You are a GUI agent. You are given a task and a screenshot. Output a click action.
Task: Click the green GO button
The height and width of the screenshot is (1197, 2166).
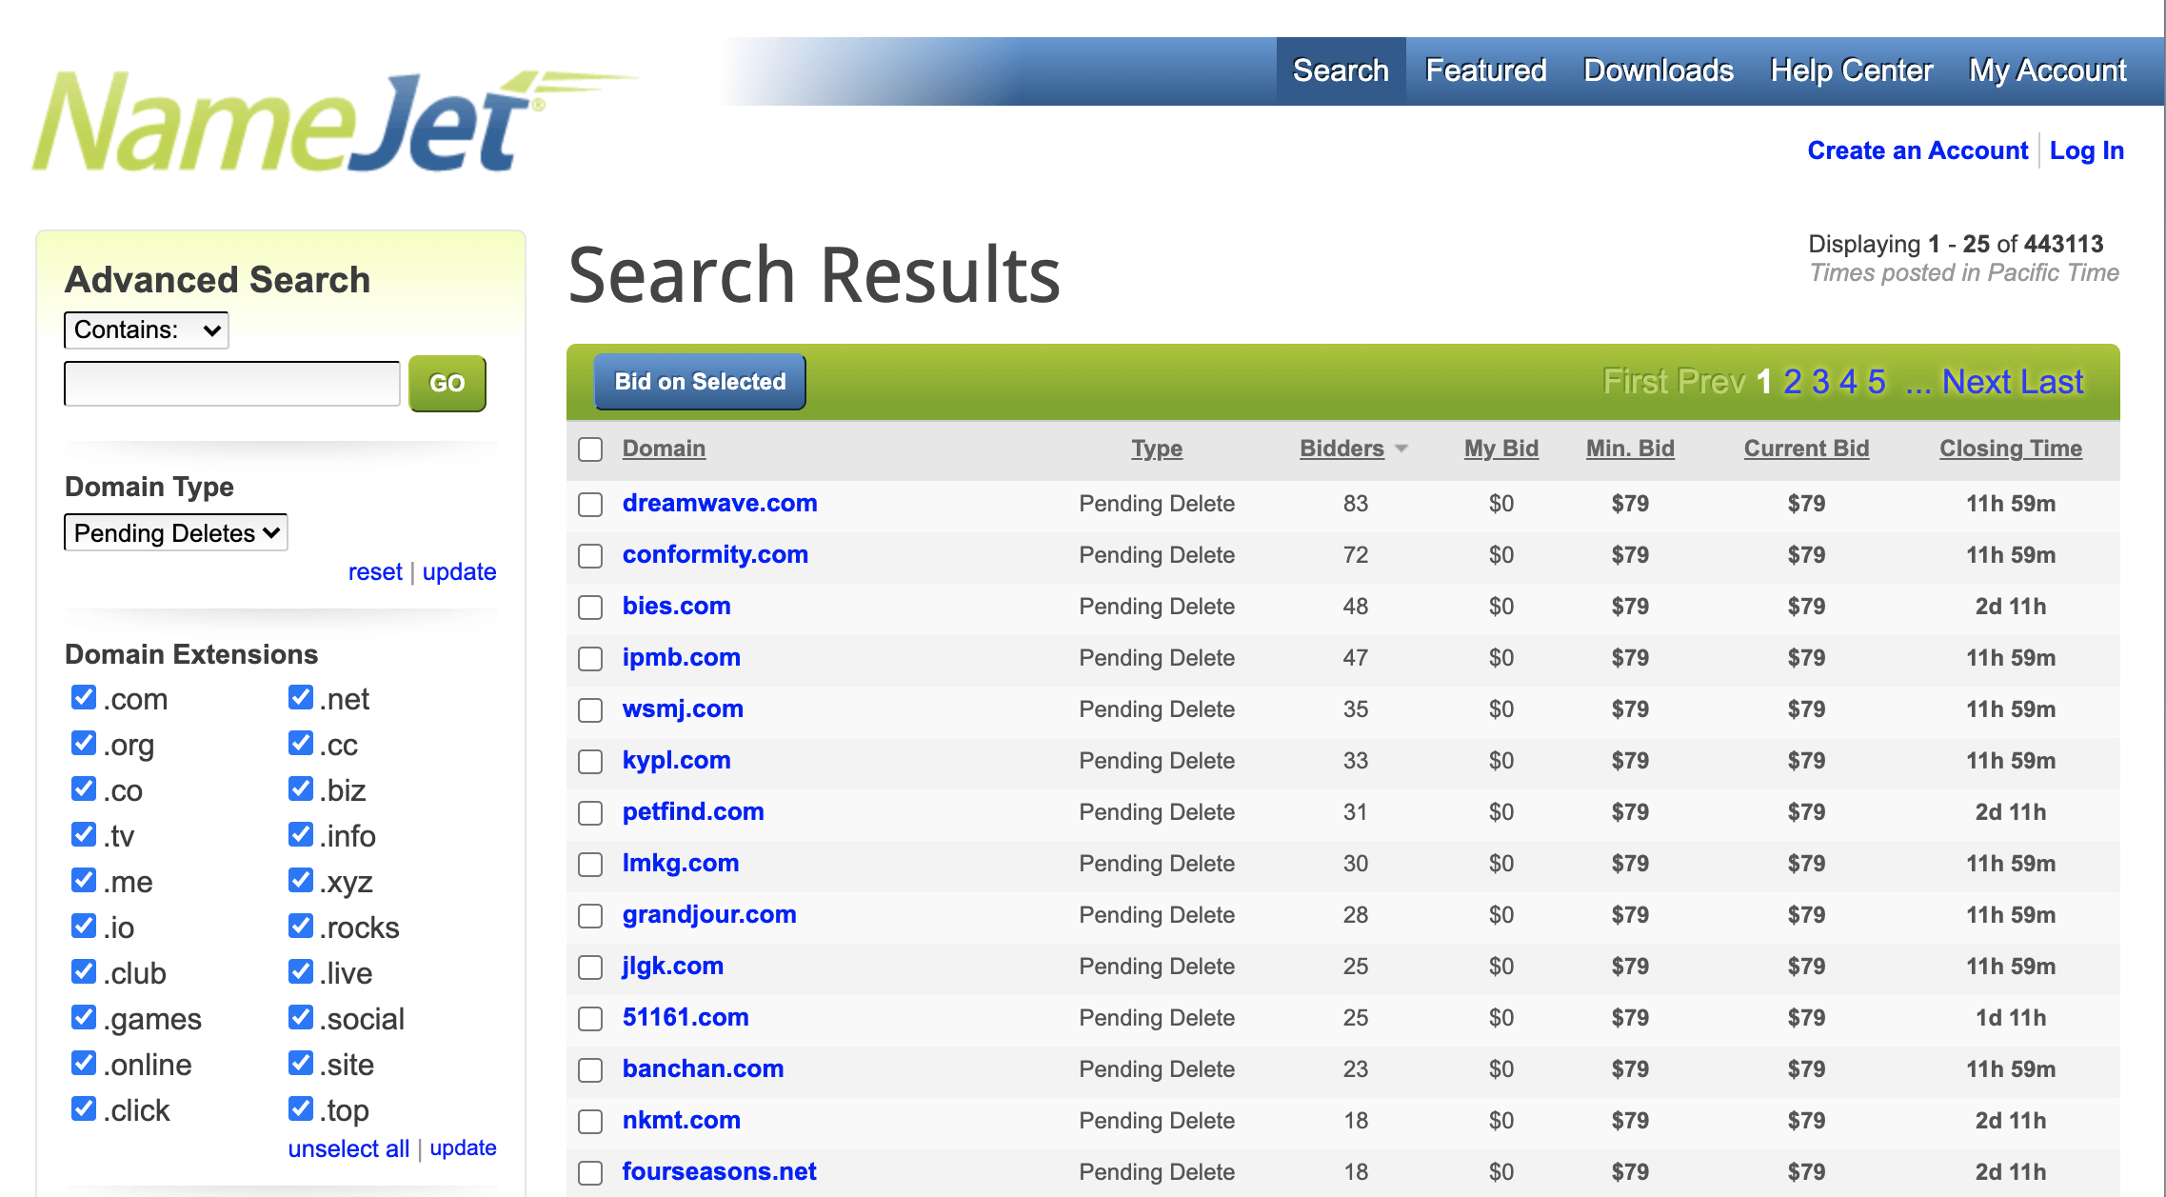(447, 384)
